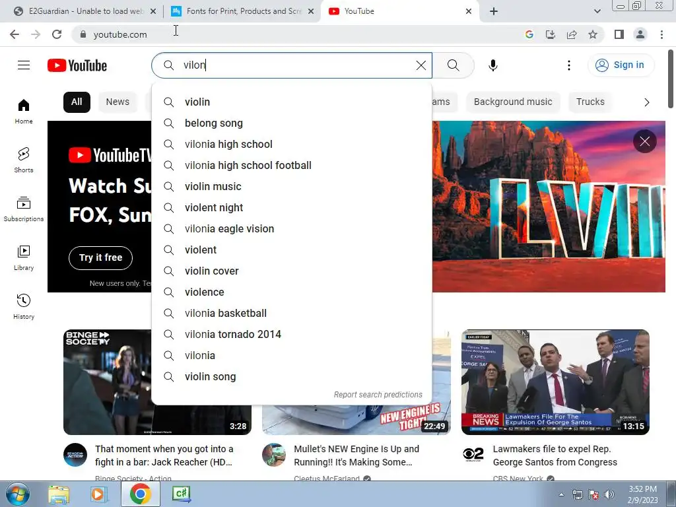Click the Binge Society channel avatar
The width and height of the screenshot is (676, 507).
click(75, 455)
